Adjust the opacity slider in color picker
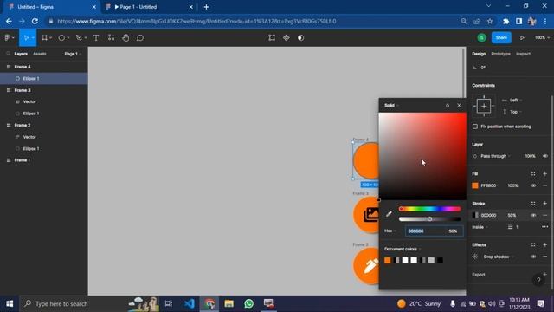The image size is (554, 312). click(x=429, y=219)
